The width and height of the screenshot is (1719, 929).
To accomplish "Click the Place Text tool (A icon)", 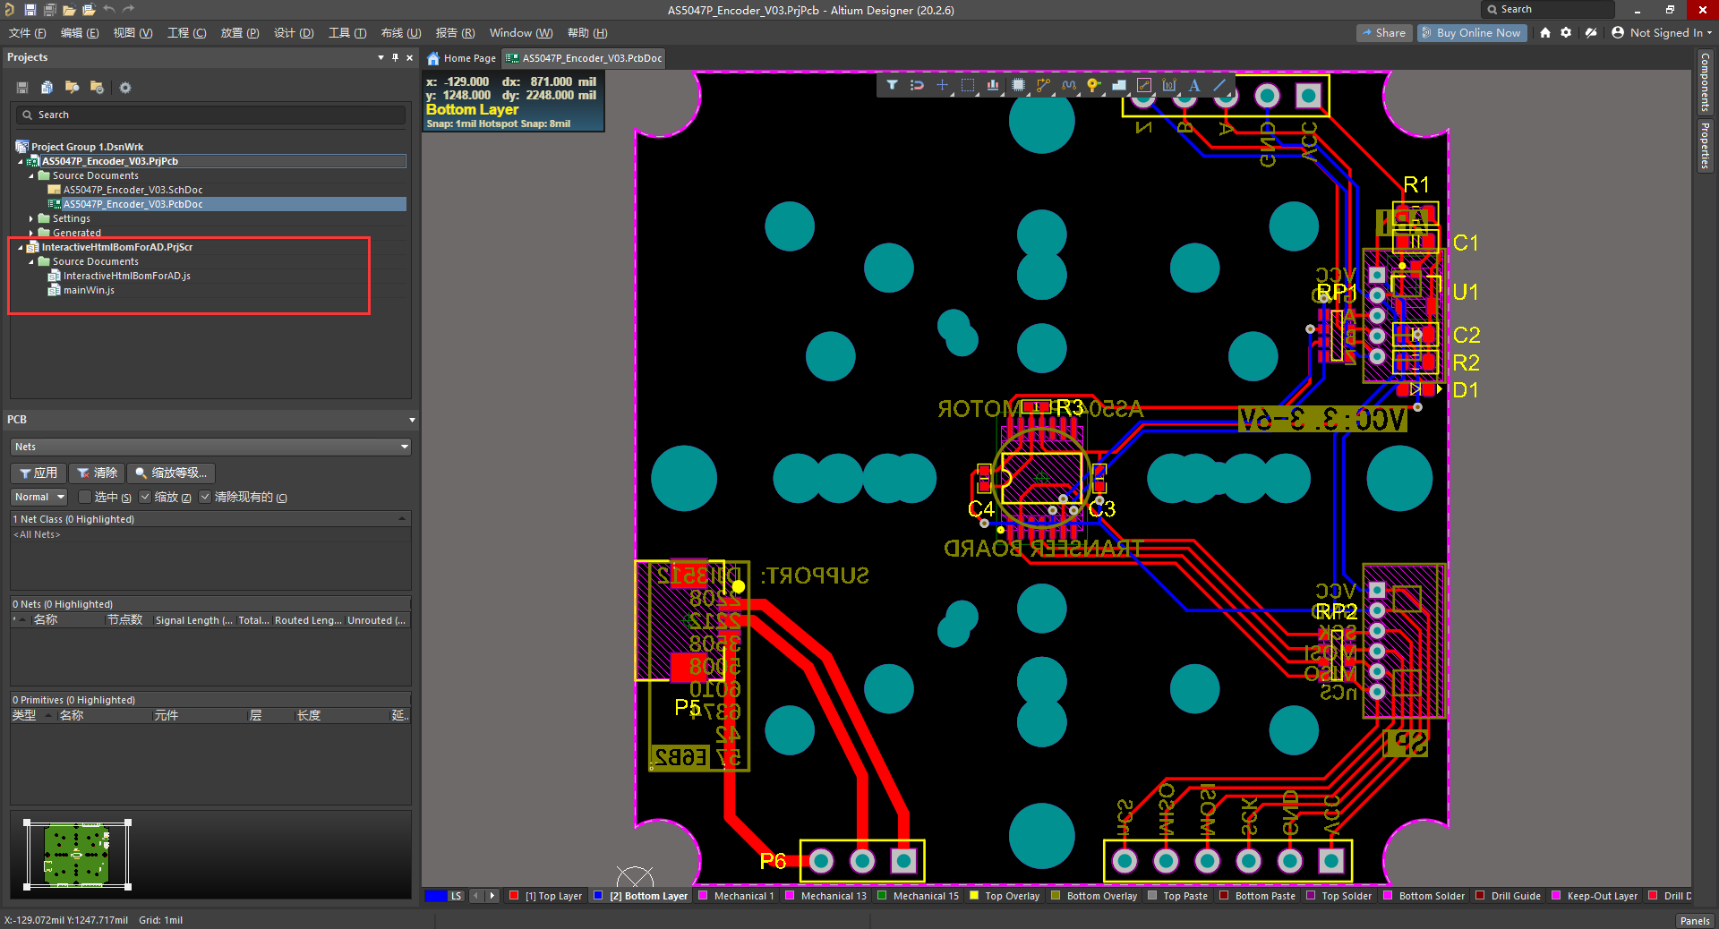I will click(x=1194, y=85).
